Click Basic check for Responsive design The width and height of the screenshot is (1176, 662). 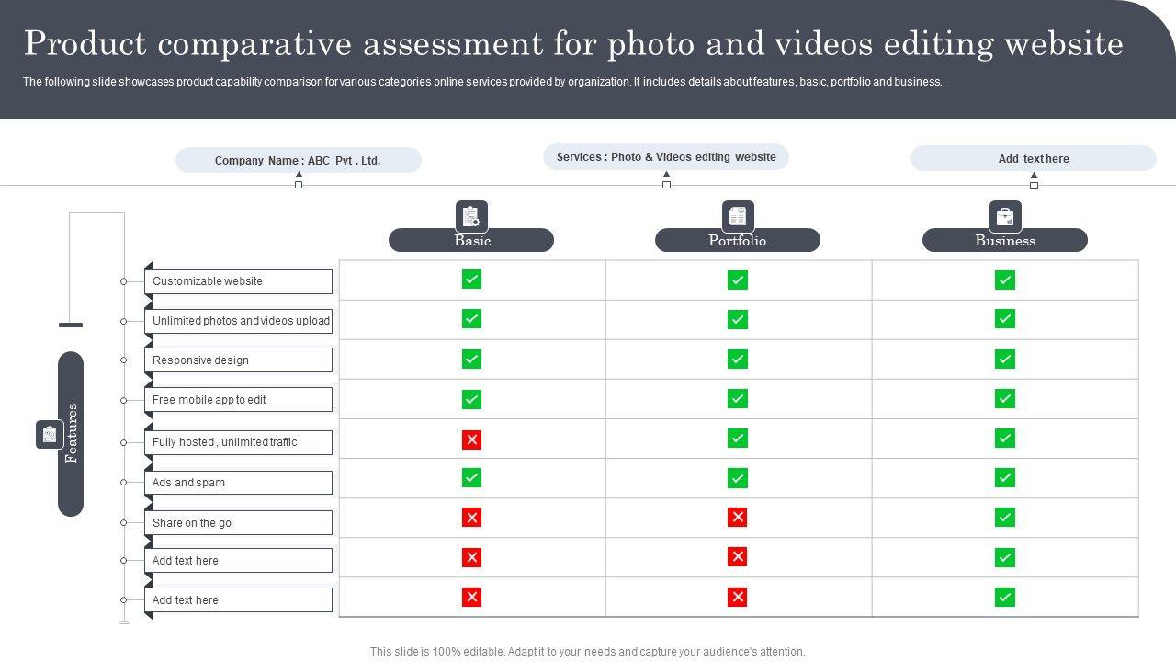click(x=471, y=359)
